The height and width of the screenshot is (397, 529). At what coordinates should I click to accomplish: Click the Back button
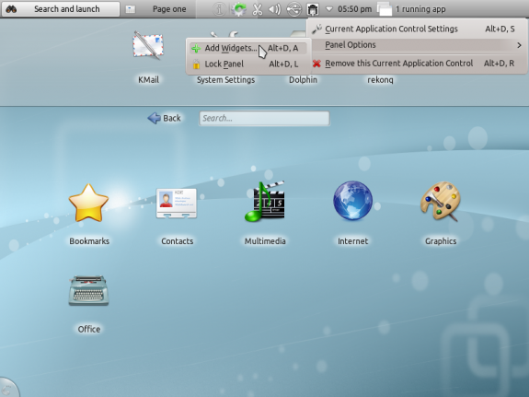(x=165, y=118)
